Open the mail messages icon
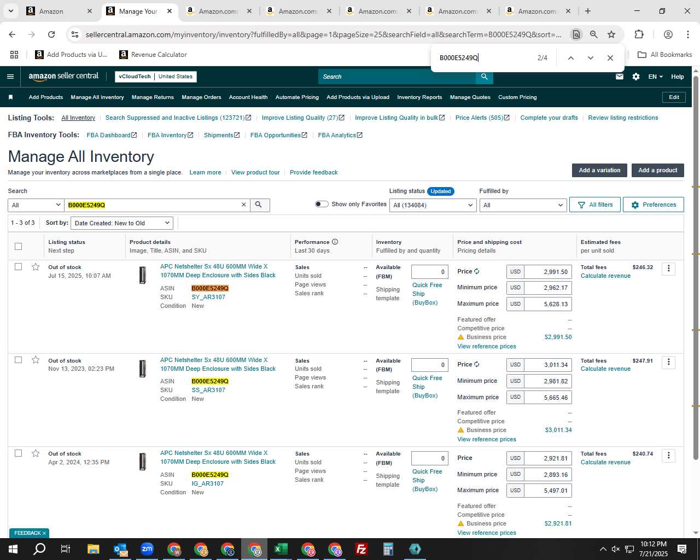 coord(619,77)
